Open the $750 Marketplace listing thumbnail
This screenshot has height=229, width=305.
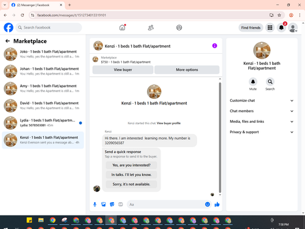pos(95,59)
